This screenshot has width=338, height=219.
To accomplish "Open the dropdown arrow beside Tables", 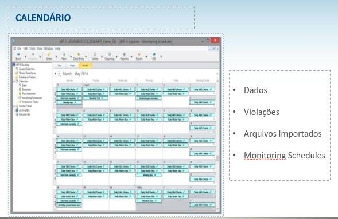I will tap(102, 57).
